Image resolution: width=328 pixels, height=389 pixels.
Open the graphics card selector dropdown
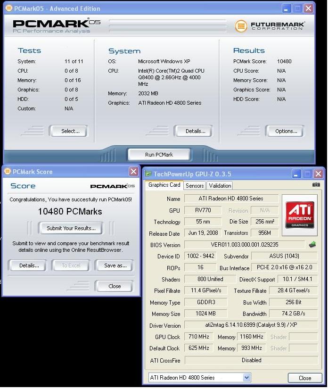[x=246, y=378]
